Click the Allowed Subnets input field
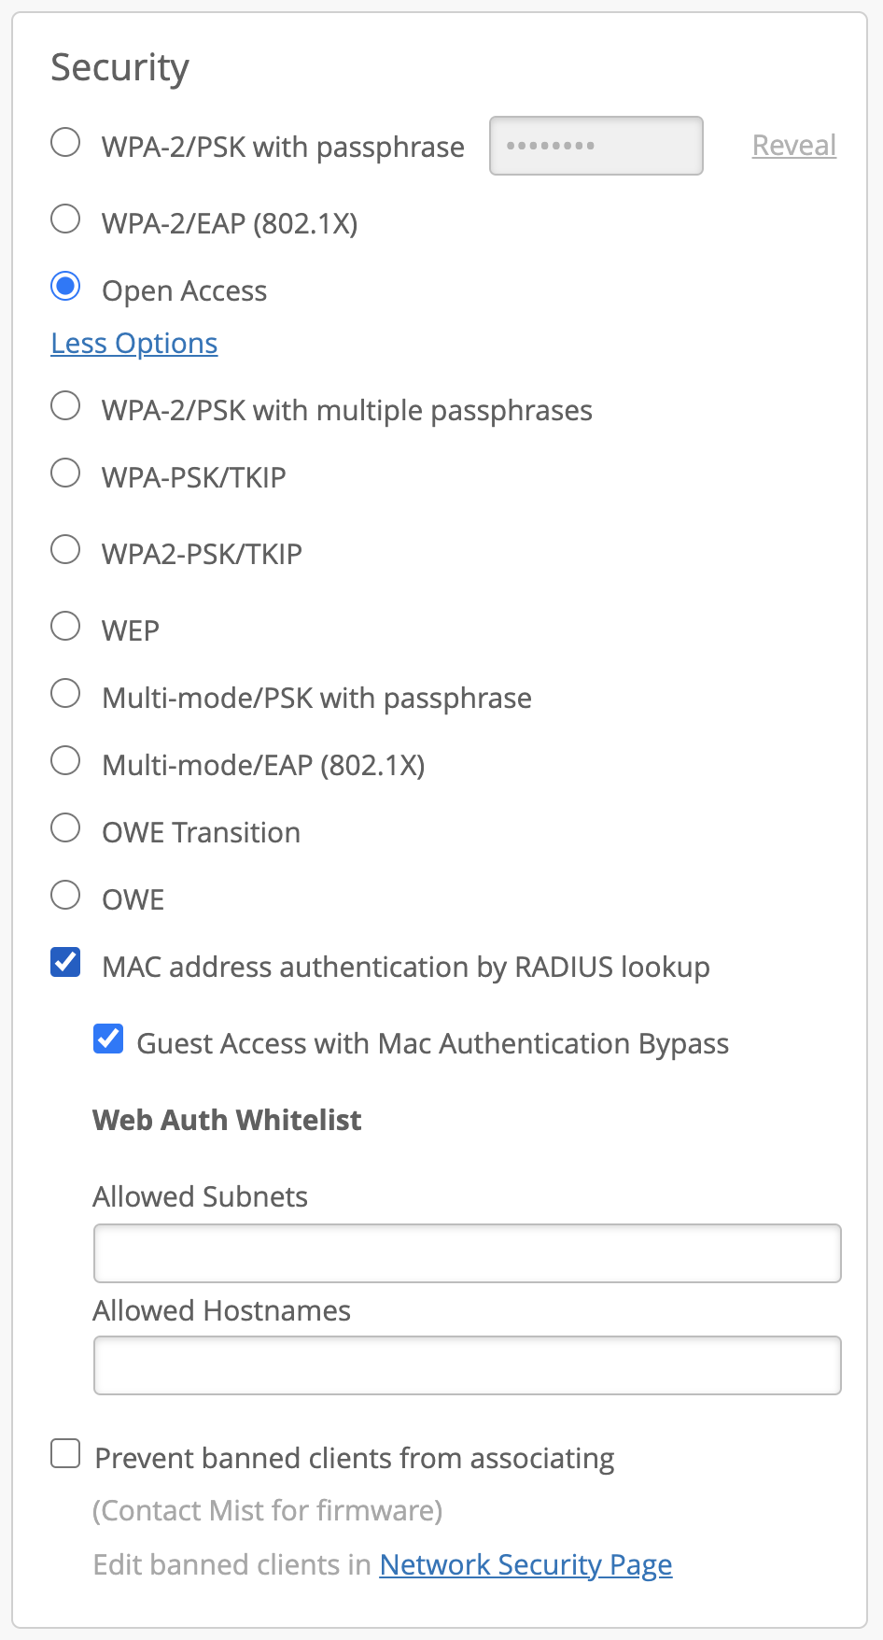883x1640 pixels. pyautogui.click(x=467, y=1253)
